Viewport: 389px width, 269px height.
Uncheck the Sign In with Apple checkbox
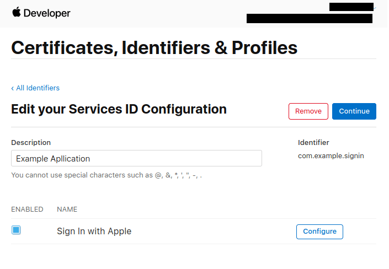click(x=16, y=230)
